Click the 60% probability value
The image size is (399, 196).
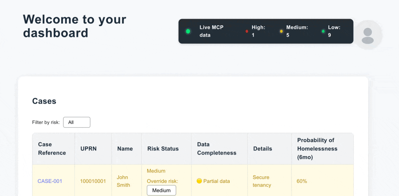pos(301,181)
